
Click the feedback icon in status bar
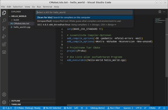click(x=159, y=108)
